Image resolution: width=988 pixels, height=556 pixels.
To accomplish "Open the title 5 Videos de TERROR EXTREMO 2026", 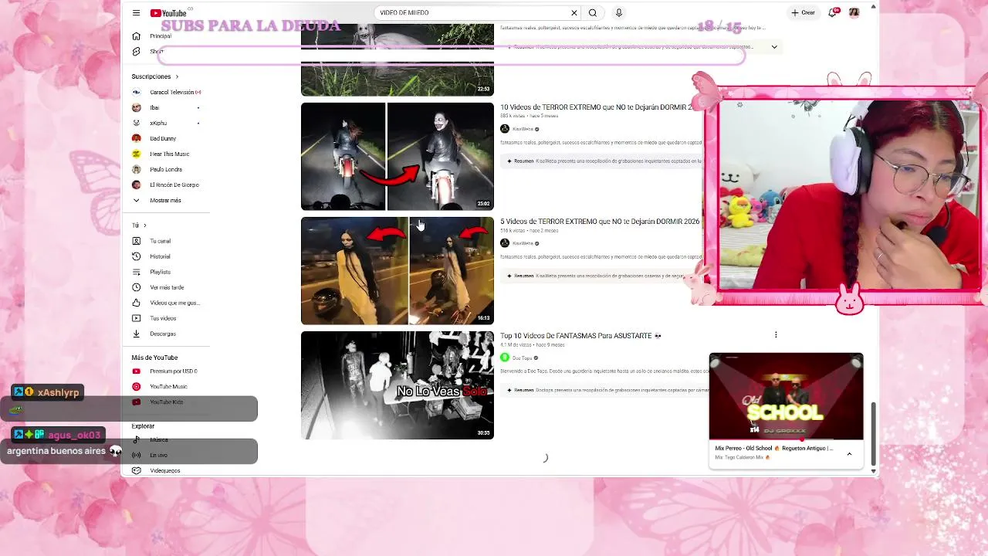I will 600,222.
